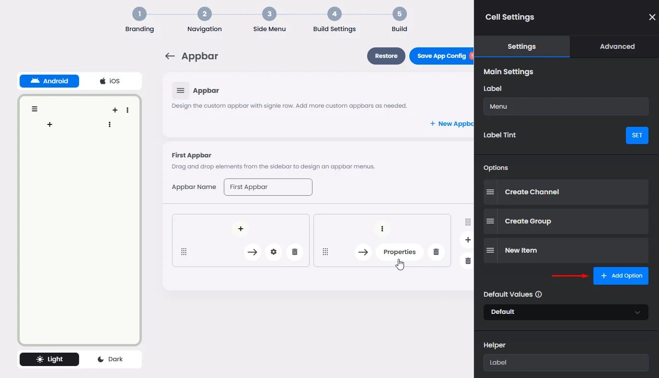Click the arrow icon in first appbar cell

253,252
